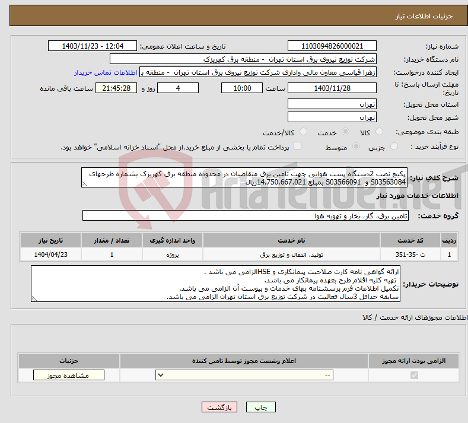Click the ردیف column header
The width and height of the screenshot is (468, 423).
(449, 240)
